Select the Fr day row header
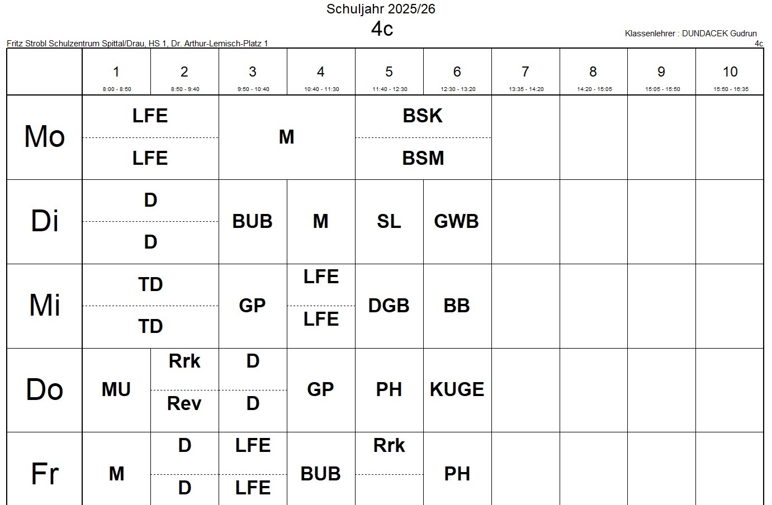 pos(45,474)
